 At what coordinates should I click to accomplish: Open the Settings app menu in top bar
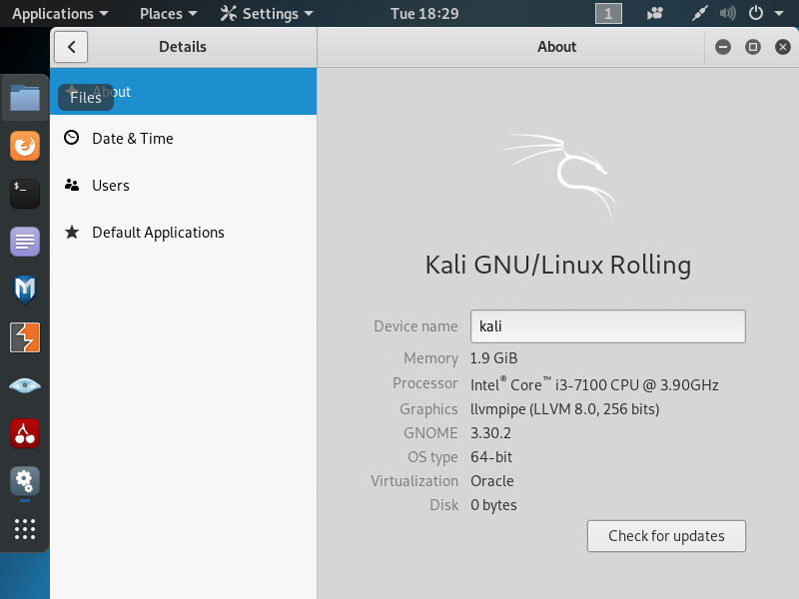267,14
